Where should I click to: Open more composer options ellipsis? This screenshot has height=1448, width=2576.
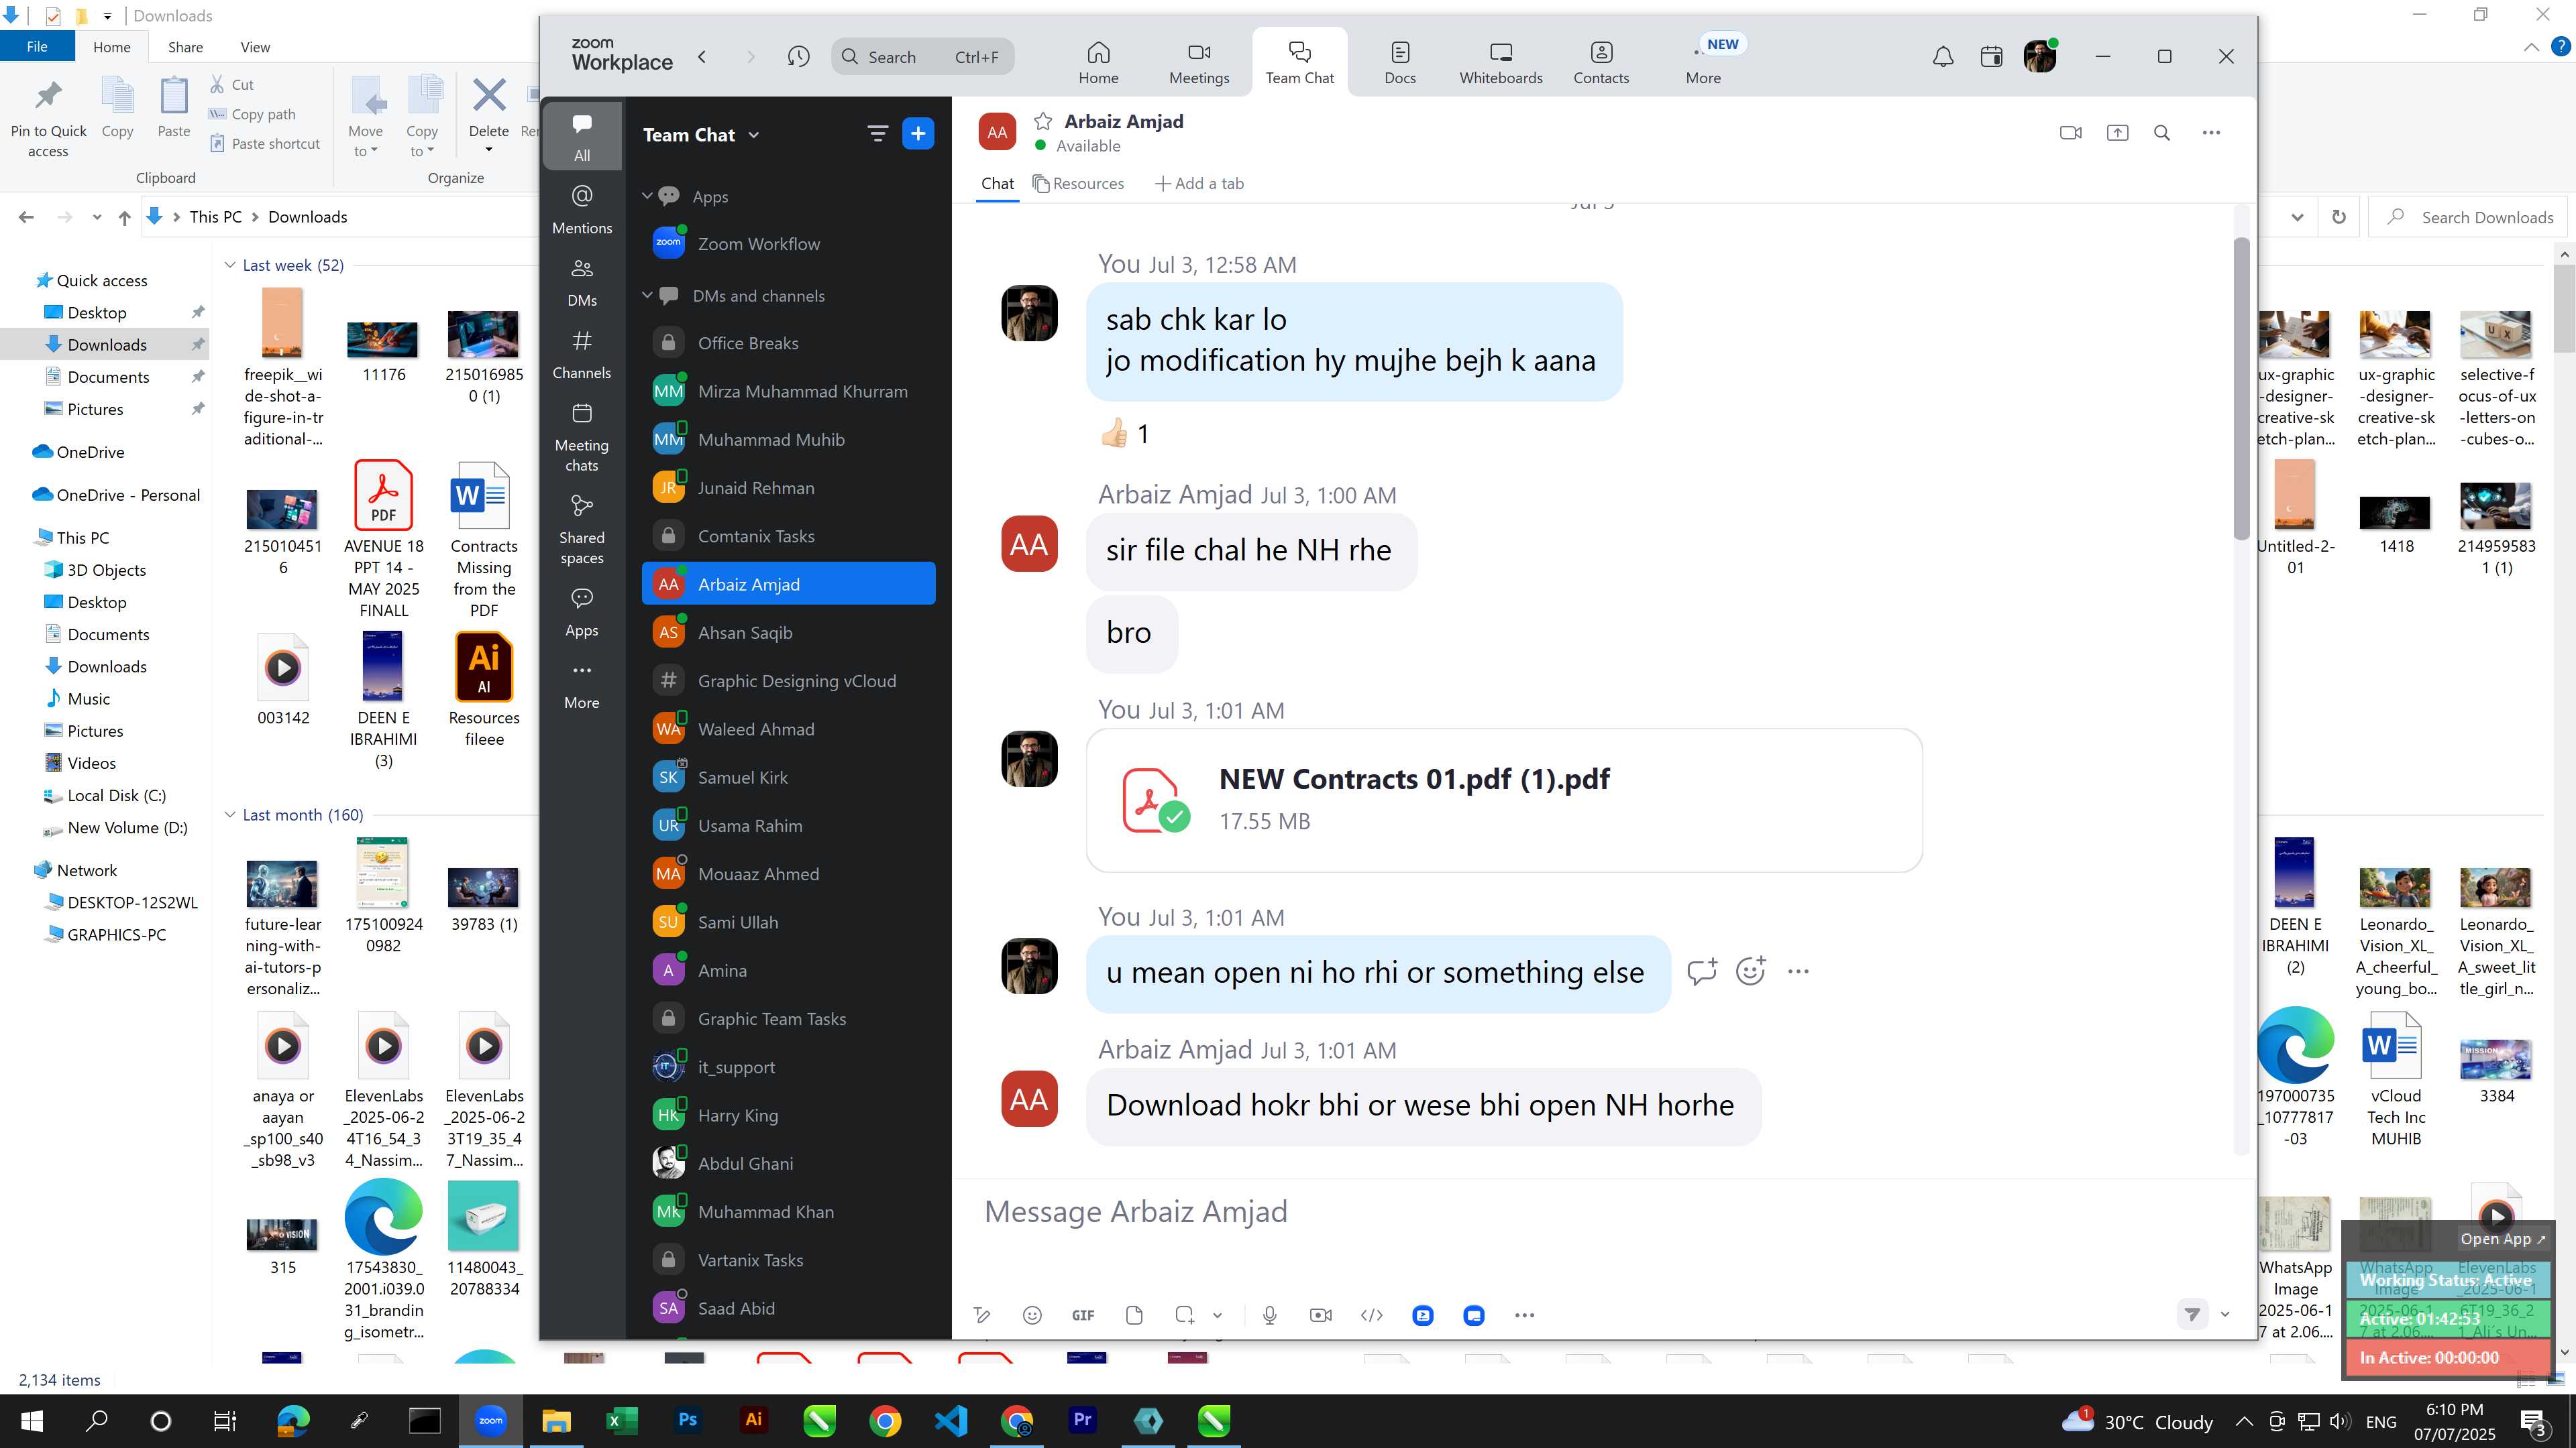[1524, 1315]
